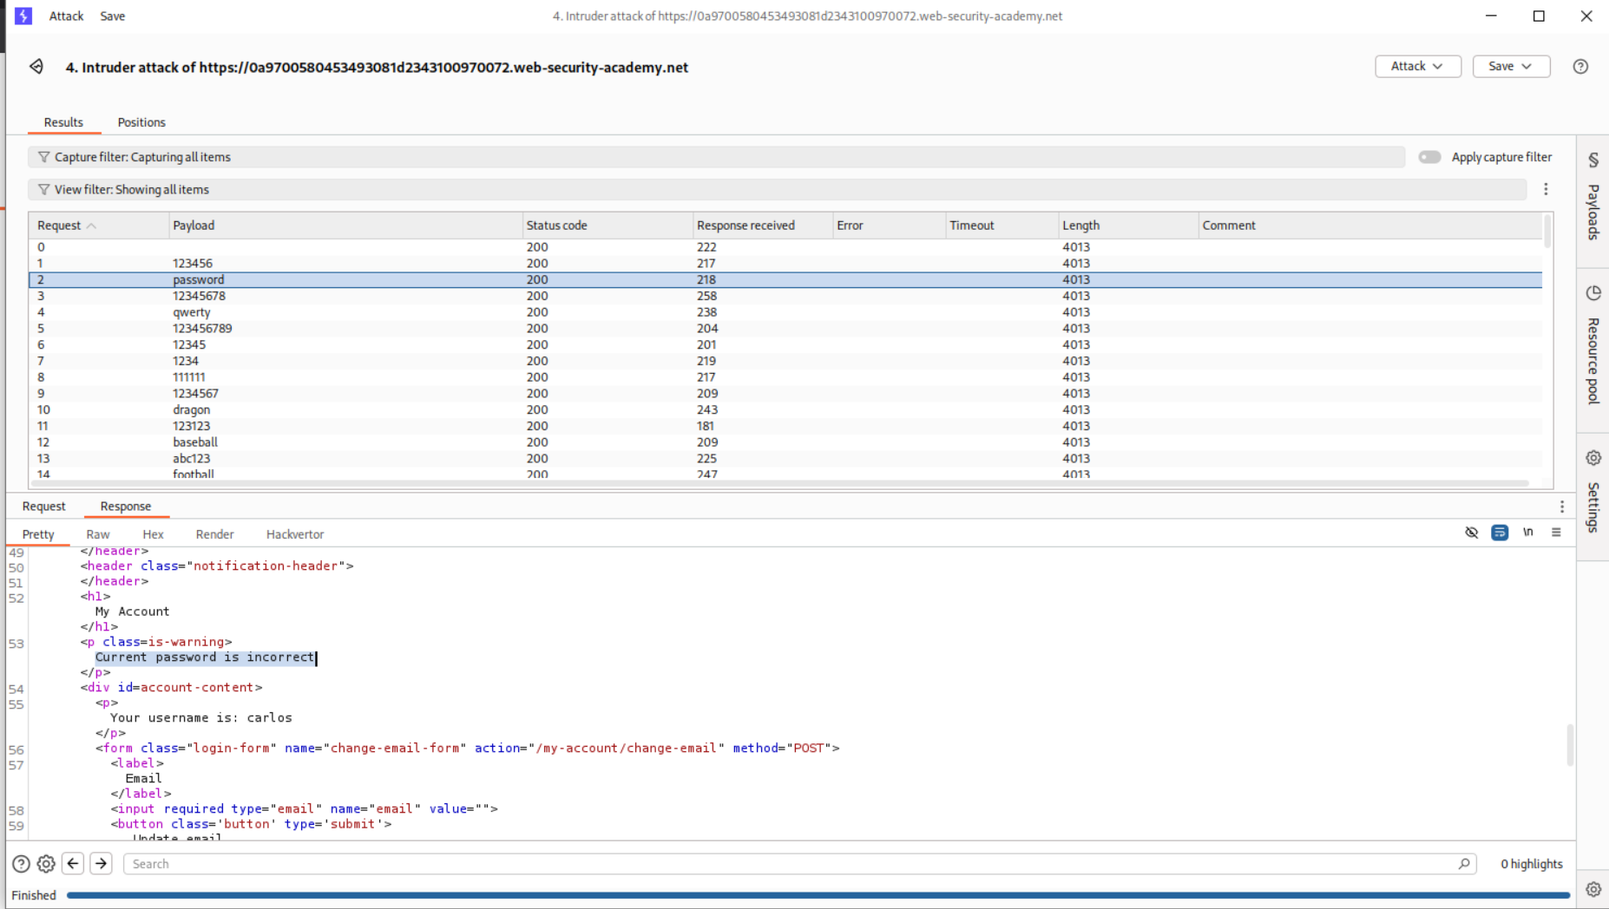The image size is (1609, 909).
Task: Switch to the Raw response view tab
Action: coord(98,534)
